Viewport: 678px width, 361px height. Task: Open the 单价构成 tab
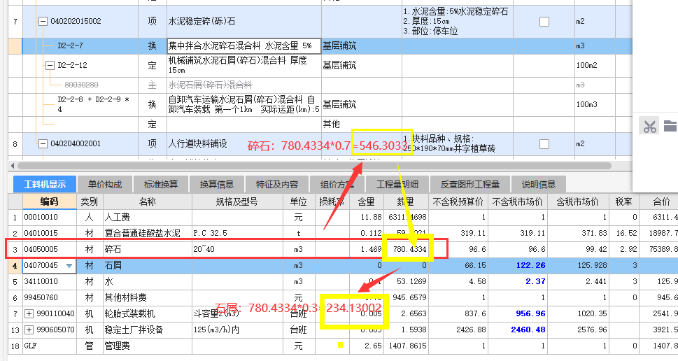[105, 184]
